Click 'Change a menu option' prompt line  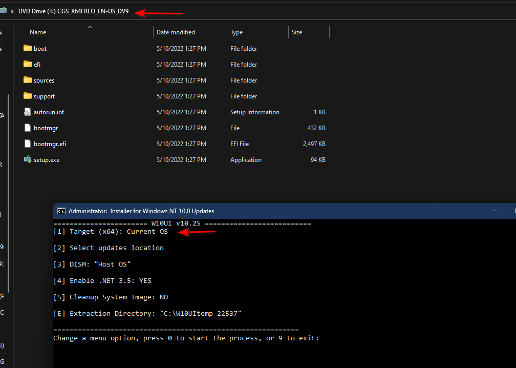point(186,338)
